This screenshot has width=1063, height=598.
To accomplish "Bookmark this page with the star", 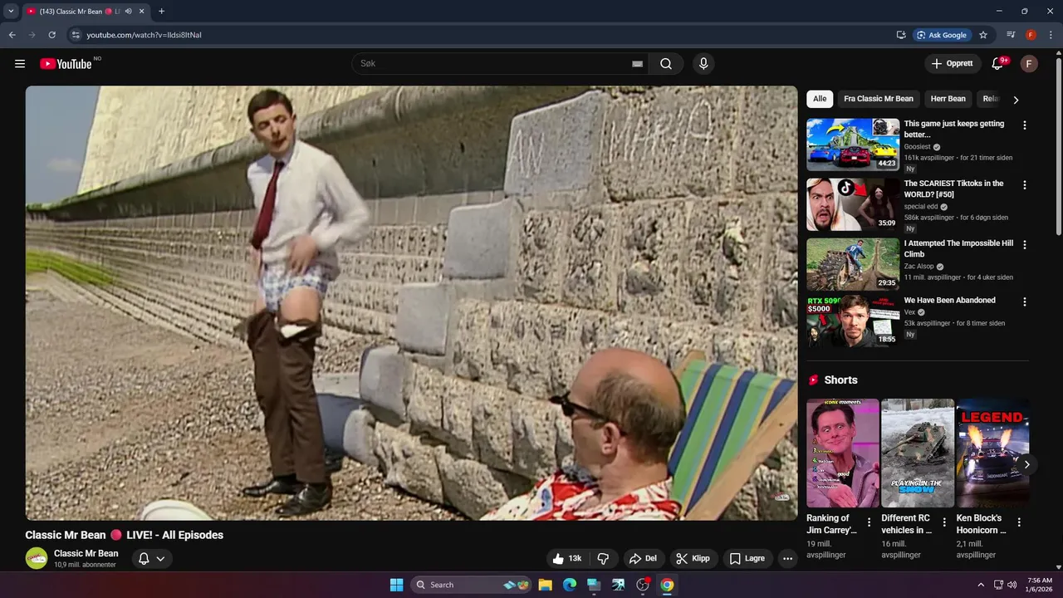I will point(983,35).
